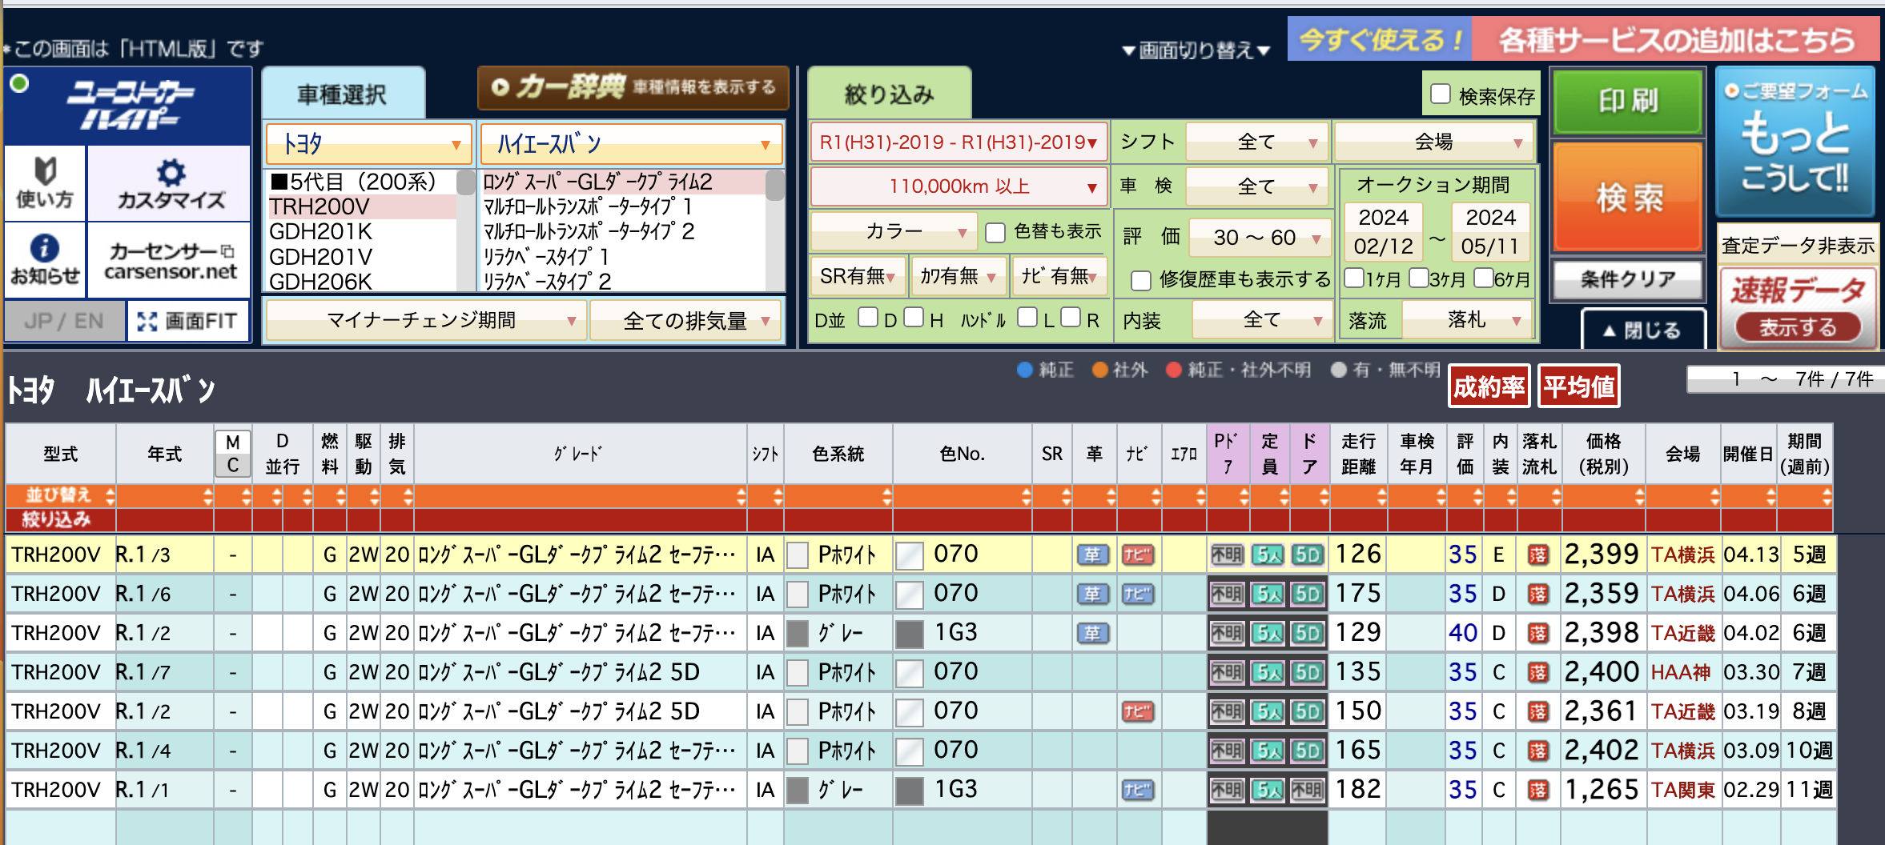Click auction end date 2024 05/11 field

point(1491,232)
